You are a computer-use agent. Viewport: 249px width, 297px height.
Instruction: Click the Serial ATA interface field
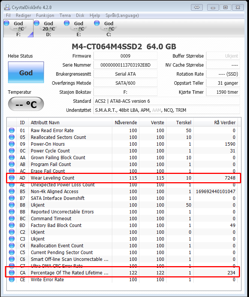(125, 74)
